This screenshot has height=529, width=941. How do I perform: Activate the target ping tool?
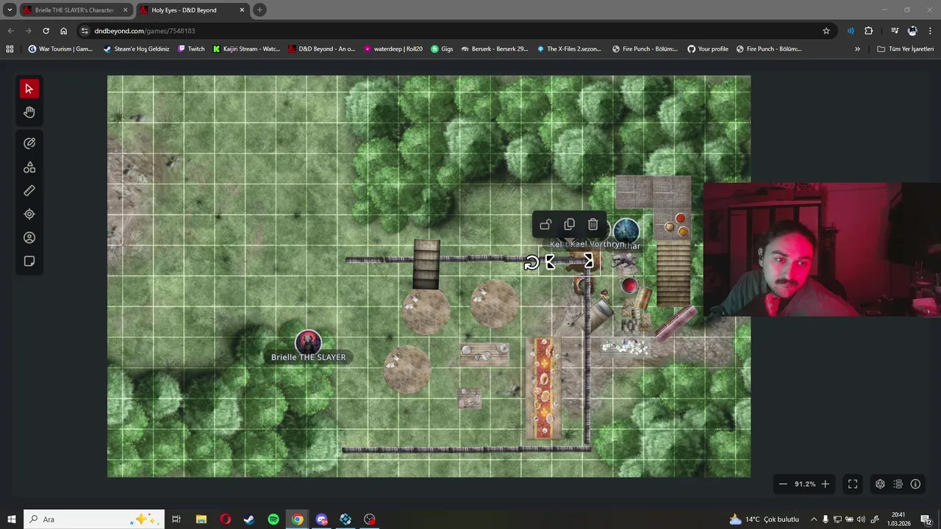pyautogui.click(x=29, y=215)
